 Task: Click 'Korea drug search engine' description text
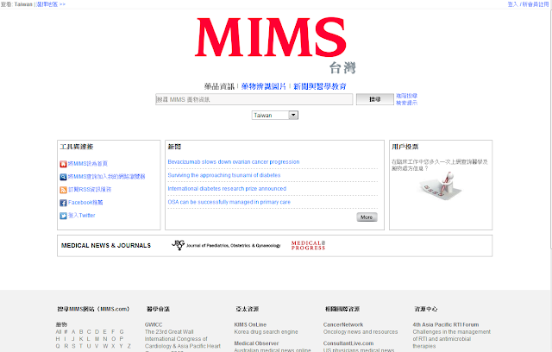pos(267,332)
